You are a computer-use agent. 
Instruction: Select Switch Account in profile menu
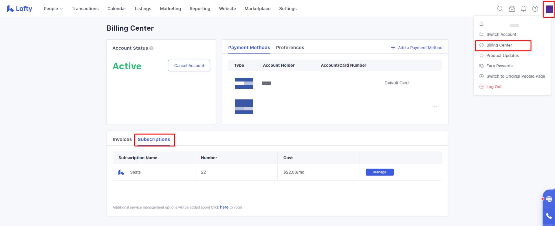[501, 34]
